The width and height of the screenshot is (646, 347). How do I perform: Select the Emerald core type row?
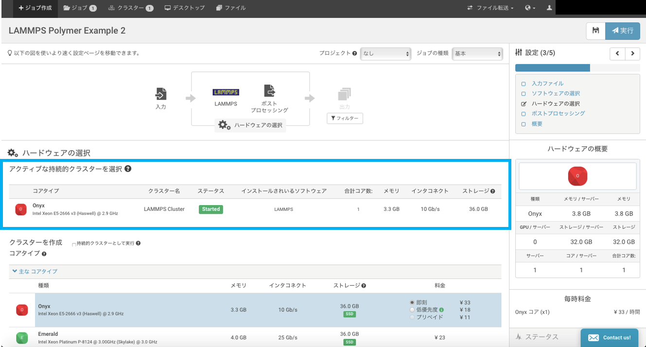[x=255, y=338]
